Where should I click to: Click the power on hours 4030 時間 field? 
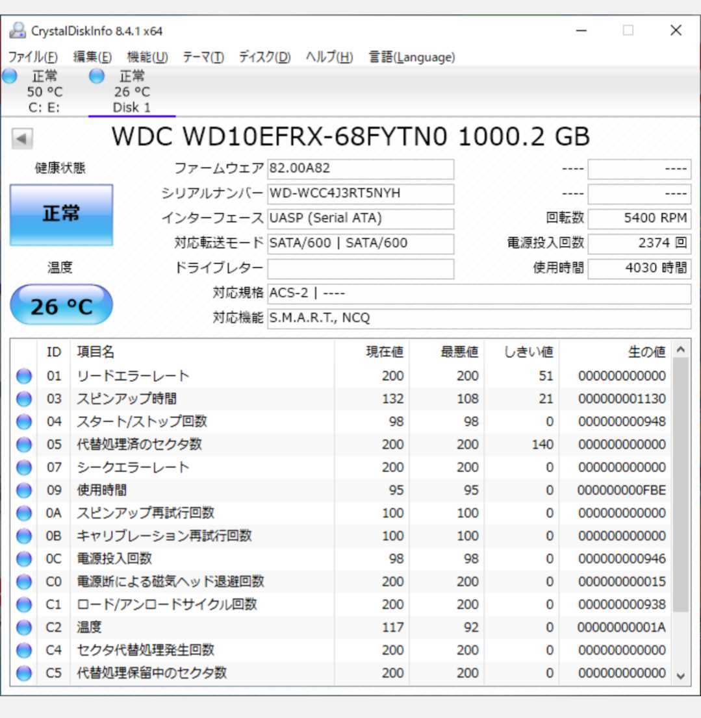pos(639,268)
